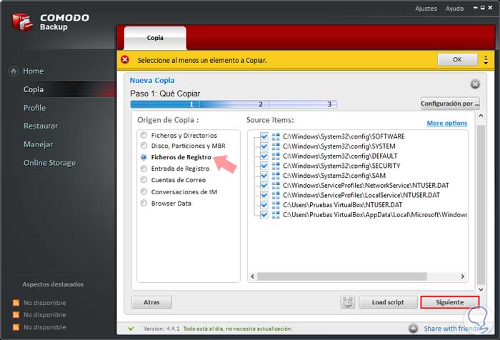Click the Windows icon beside the config\SOFTWARE entry
500x340 pixels.
(276, 136)
